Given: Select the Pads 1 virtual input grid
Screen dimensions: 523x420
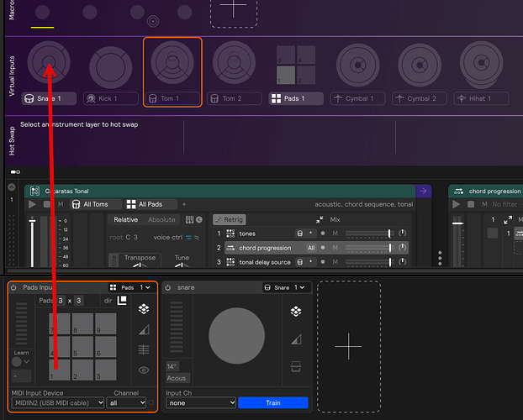Looking at the screenshot, I should pos(296,66).
